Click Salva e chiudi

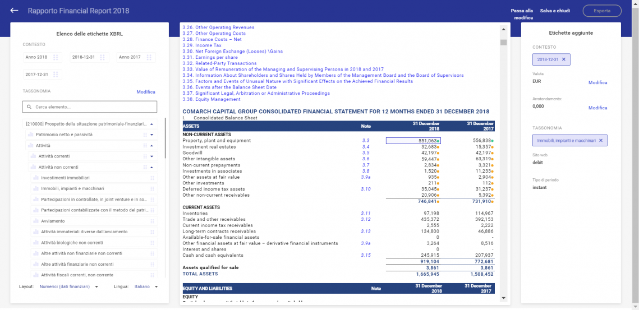point(555,11)
